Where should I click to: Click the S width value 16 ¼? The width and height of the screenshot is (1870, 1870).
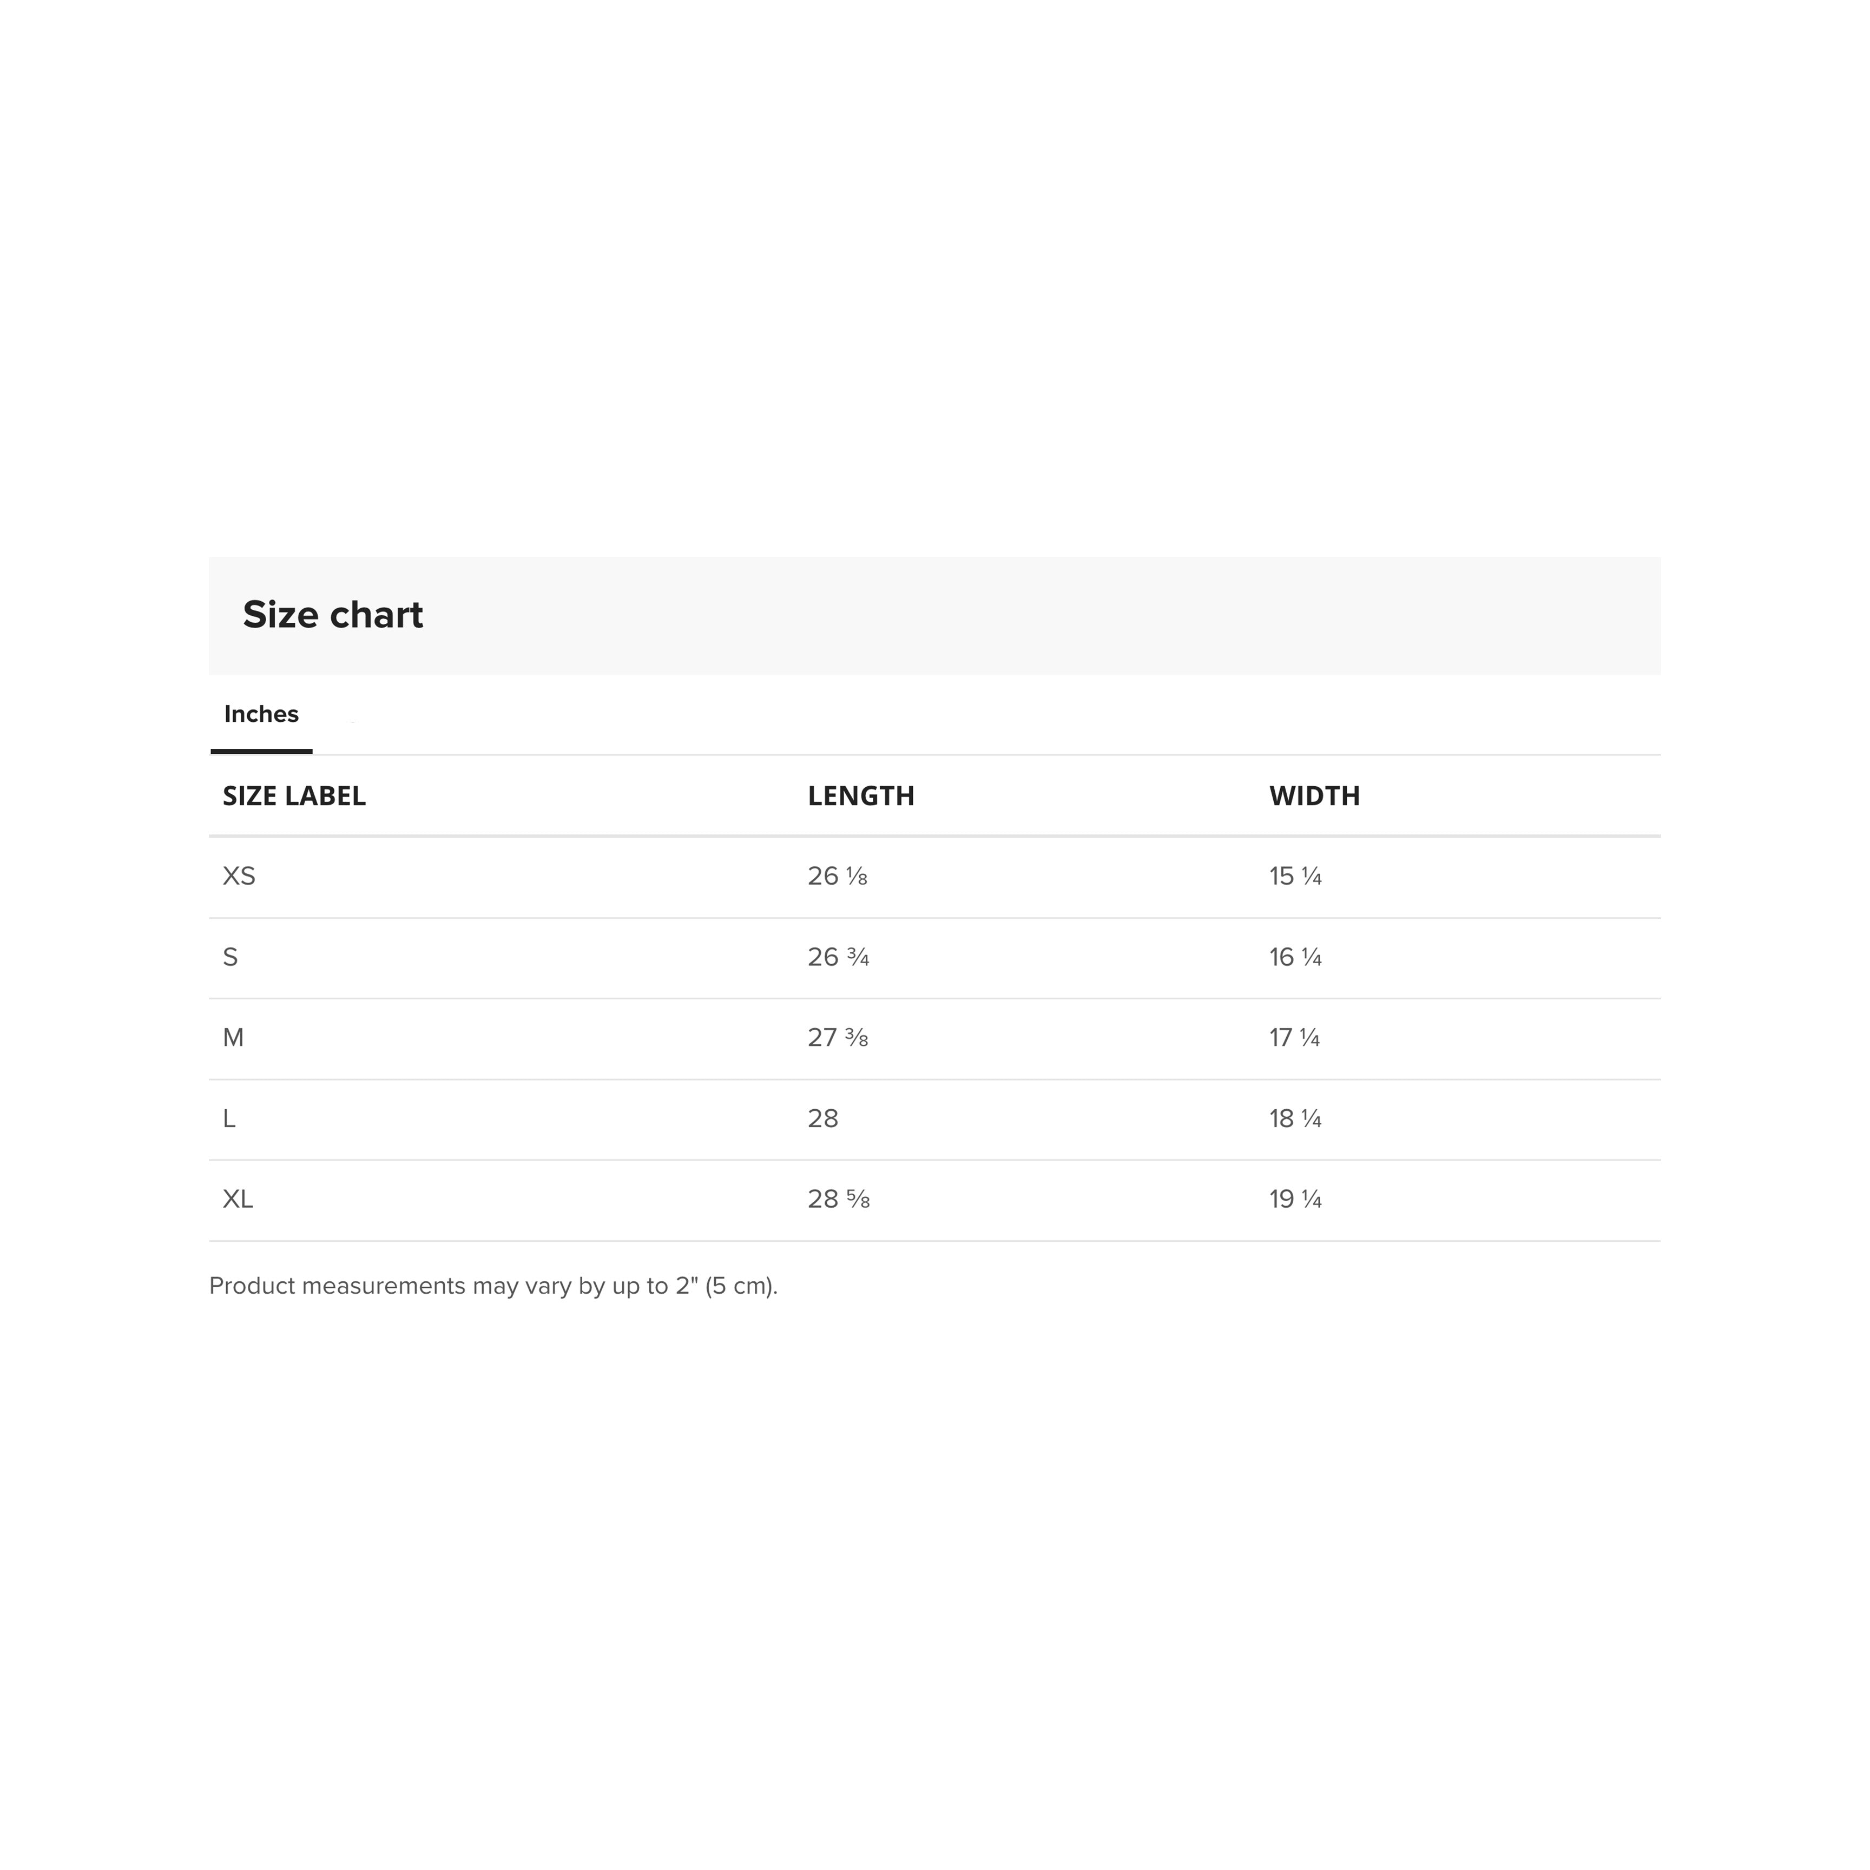coord(1296,958)
